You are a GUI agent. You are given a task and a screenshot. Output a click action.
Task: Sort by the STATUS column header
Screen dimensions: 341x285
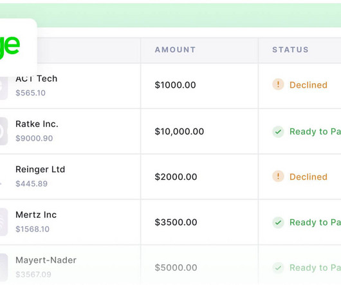click(290, 50)
